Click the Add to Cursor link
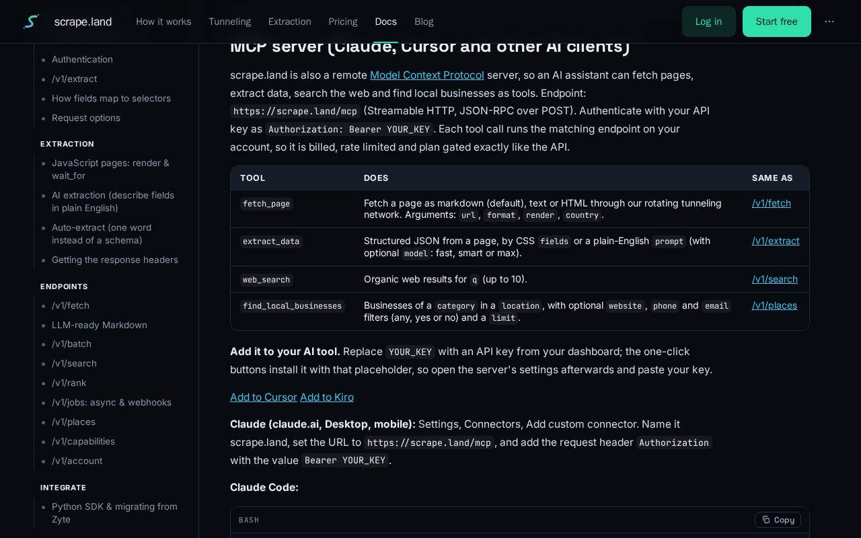 tap(264, 397)
